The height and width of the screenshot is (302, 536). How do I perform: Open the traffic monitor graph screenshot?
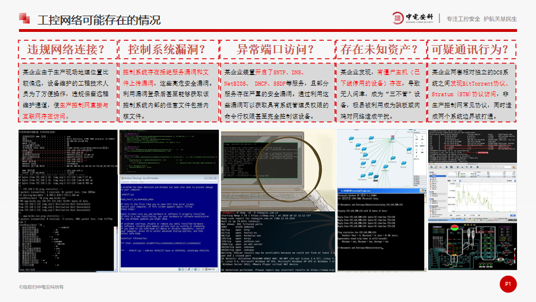click(472, 192)
